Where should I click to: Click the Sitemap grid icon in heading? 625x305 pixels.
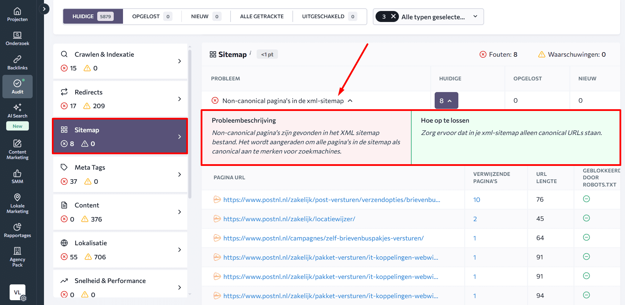pyautogui.click(x=213, y=54)
